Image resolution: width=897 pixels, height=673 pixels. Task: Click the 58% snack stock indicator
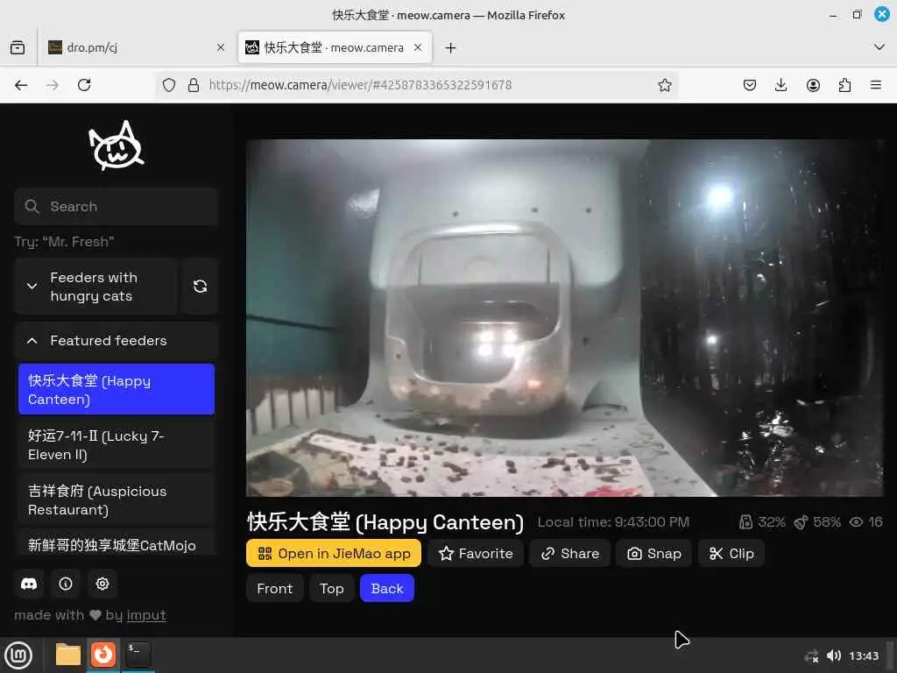pos(817,522)
